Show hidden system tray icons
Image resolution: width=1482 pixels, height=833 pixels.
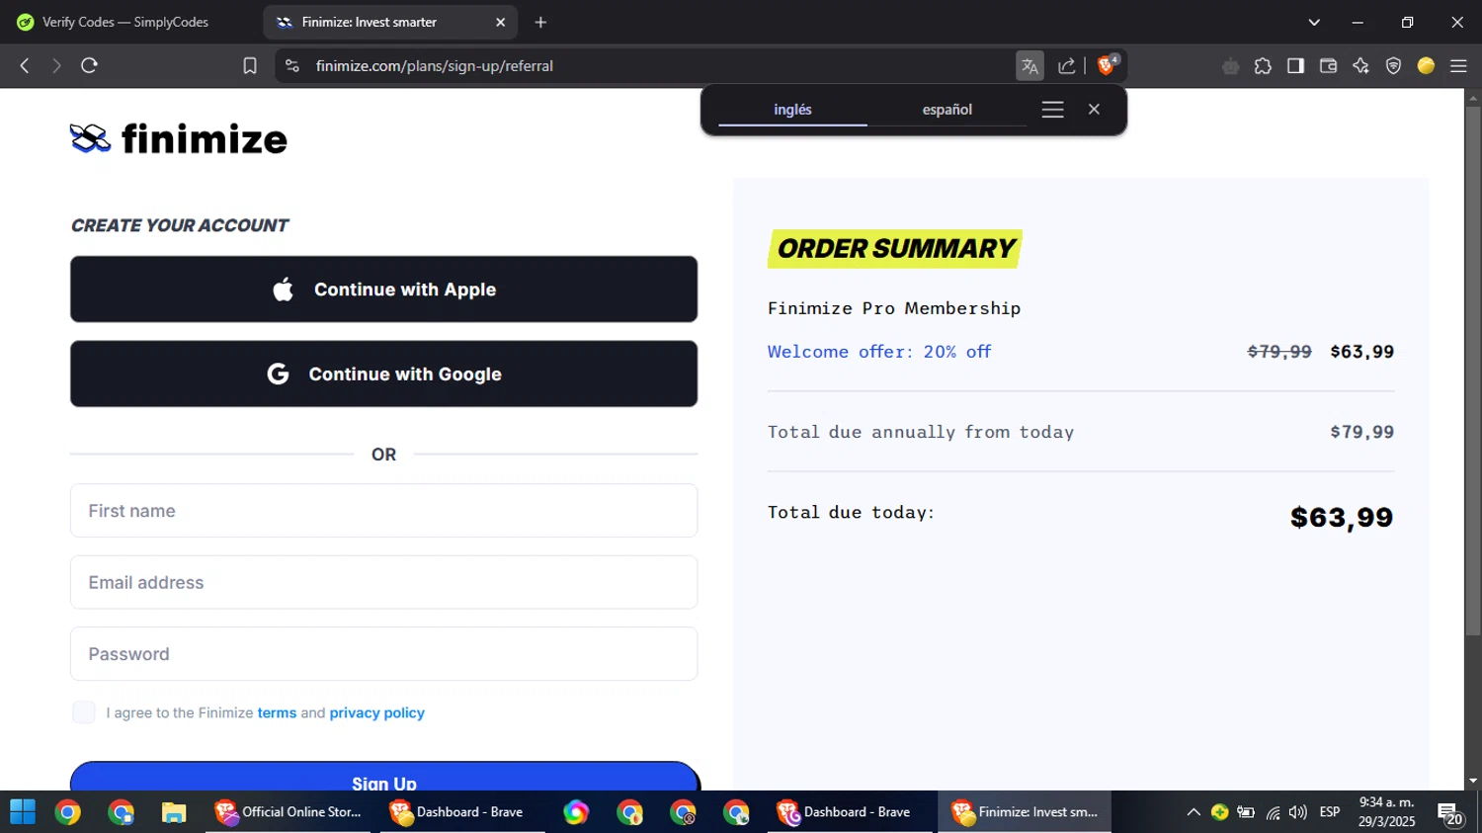1194,812
